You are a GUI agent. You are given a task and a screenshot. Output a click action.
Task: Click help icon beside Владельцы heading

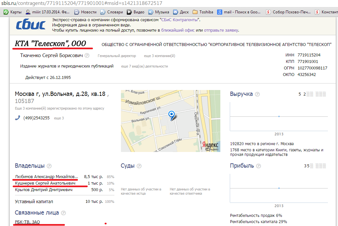pos(49,166)
